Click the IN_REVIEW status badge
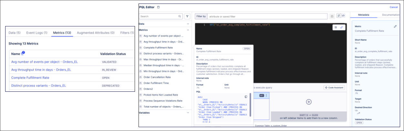Viewport: 404px width, 131px height. pos(109,70)
